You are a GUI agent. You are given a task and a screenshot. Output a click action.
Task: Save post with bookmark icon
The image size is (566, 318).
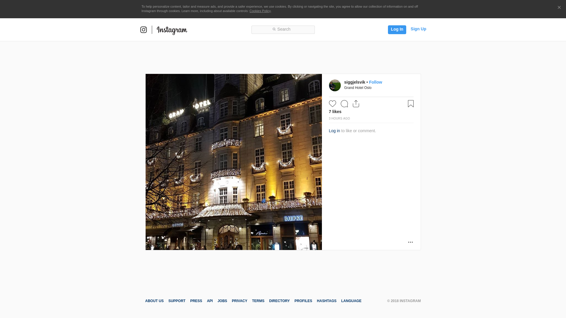pos(411,104)
